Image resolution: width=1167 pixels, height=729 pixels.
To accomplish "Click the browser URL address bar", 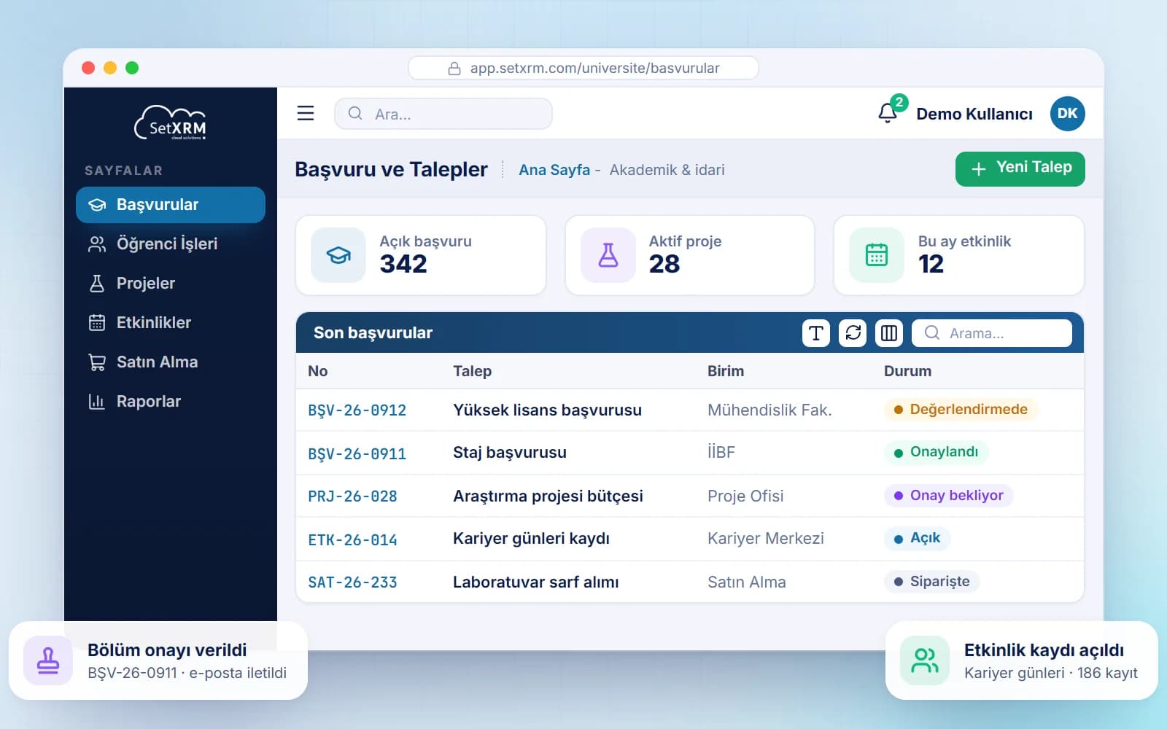I will (x=583, y=68).
